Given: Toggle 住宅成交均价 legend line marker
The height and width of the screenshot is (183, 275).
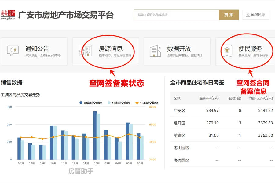Looking at the screenshot, I should click(137, 103).
